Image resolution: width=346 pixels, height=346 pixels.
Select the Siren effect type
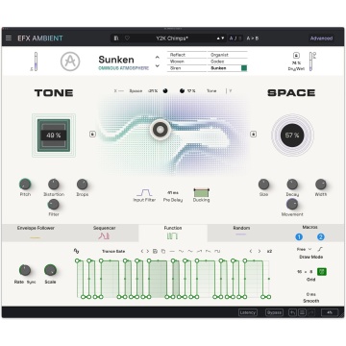pos(186,68)
